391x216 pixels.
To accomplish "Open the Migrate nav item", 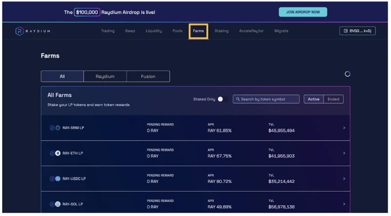I will click(x=281, y=31).
